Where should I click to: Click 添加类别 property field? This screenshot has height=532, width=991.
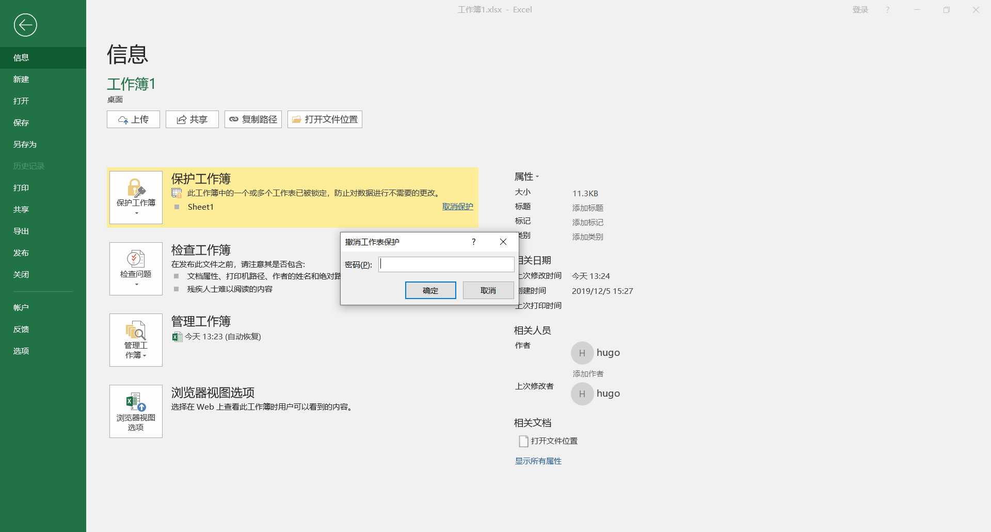[x=587, y=237]
